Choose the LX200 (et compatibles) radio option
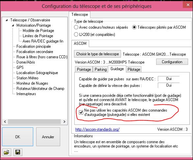Image resolution: width=193 pixels, height=160 pixels. click(76, 34)
